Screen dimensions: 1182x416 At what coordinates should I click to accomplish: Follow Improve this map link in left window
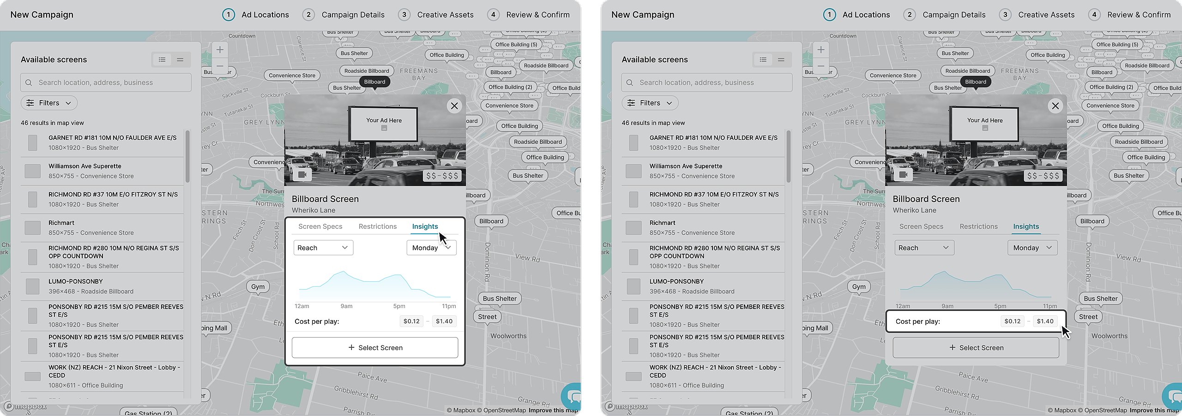pyautogui.click(x=553, y=410)
